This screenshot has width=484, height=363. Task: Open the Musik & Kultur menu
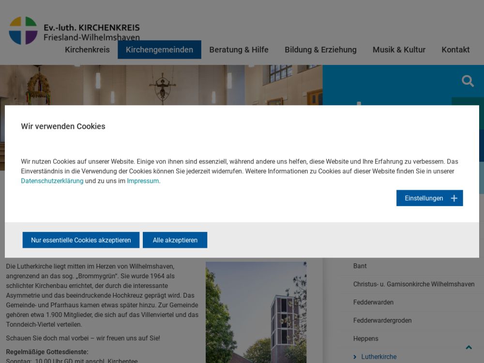(x=399, y=50)
